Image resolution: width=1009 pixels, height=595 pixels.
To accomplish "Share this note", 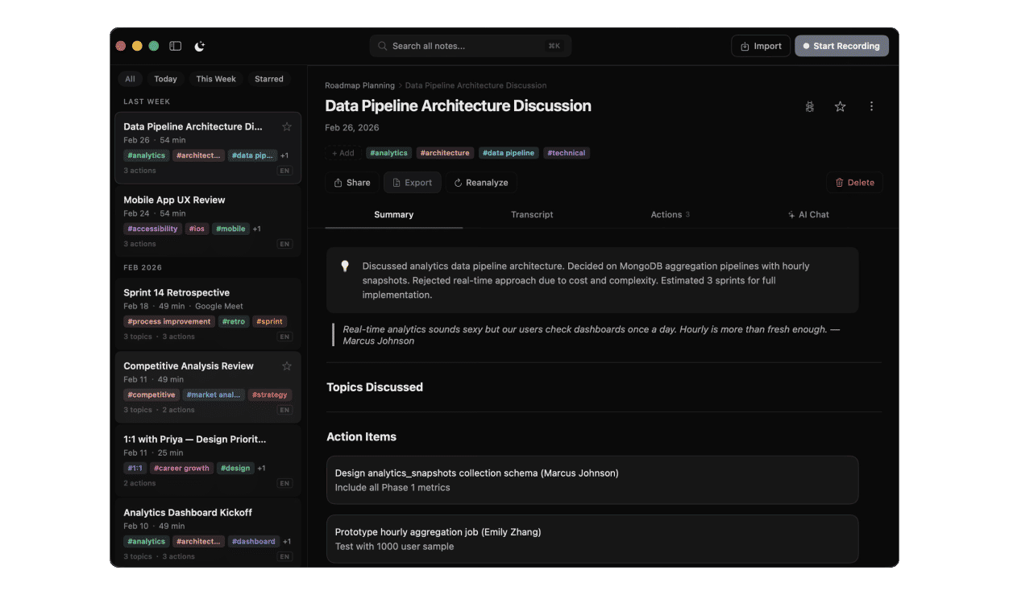I will [x=352, y=183].
